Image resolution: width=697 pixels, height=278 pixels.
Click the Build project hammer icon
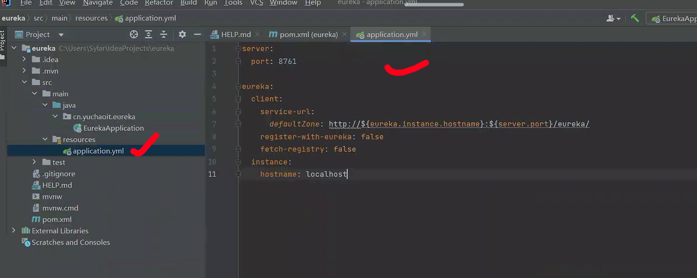click(635, 18)
